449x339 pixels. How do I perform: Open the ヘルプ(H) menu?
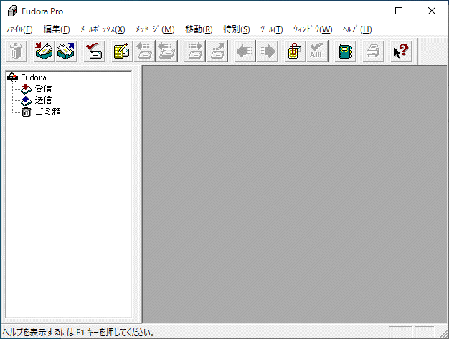(x=357, y=29)
